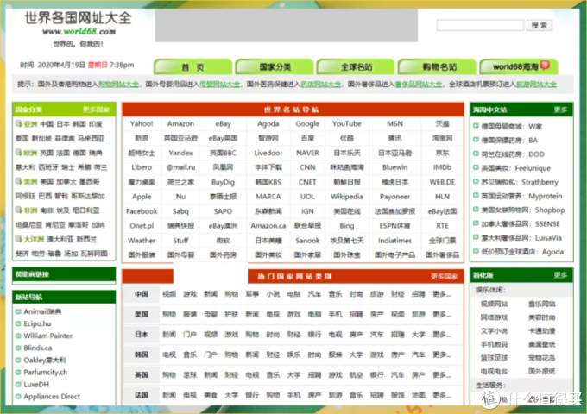Open 视频网站 in 简化版 panel

tap(494, 304)
